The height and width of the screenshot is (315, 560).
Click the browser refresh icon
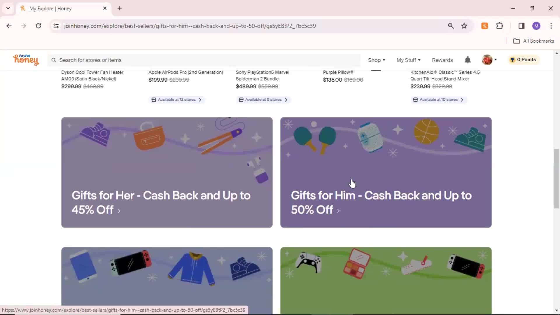[x=38, y=26]
